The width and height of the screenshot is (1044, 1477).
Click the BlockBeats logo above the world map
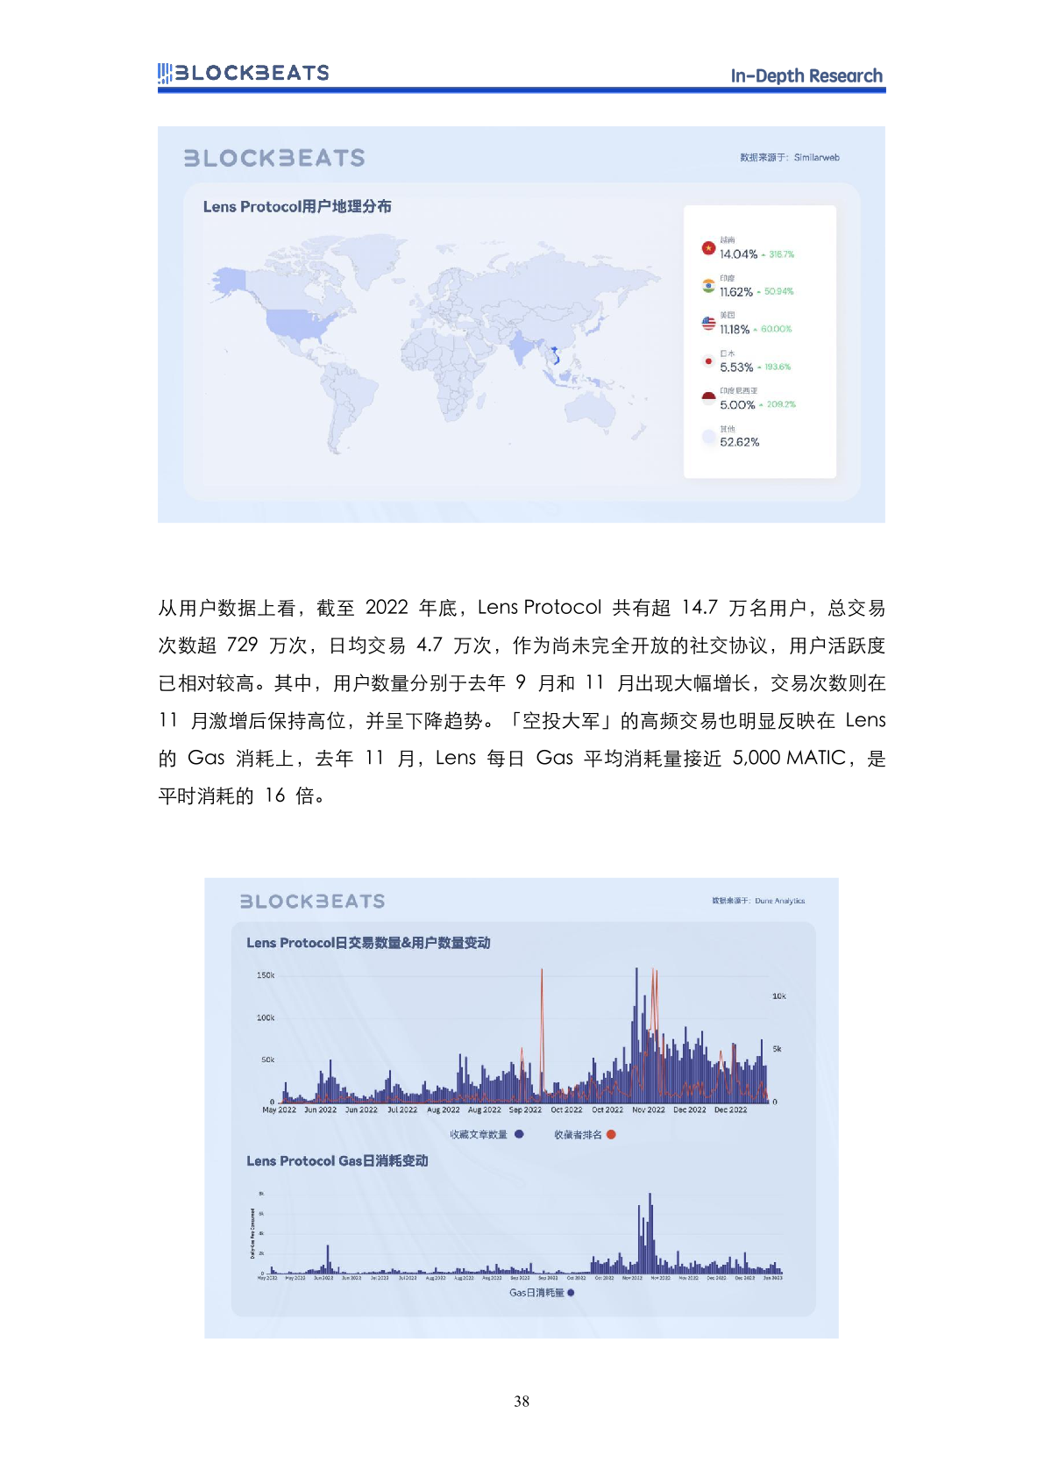pyautogui.click(x=274, y=158)
